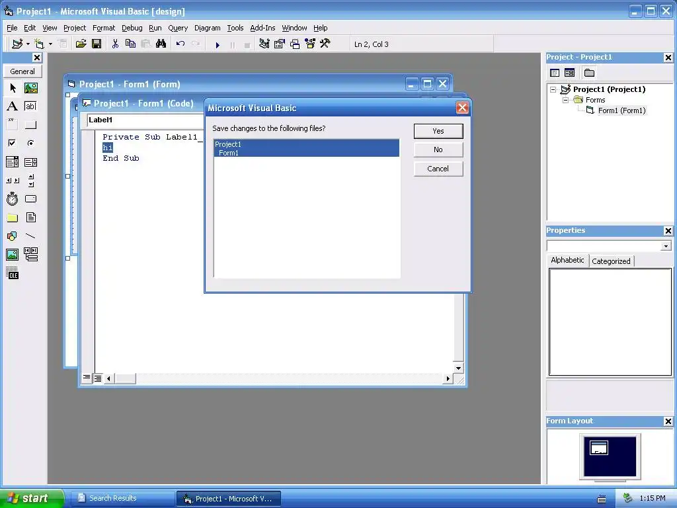
Task: Click the Find binoculars toolbar icon
Action: pos(161,44)
